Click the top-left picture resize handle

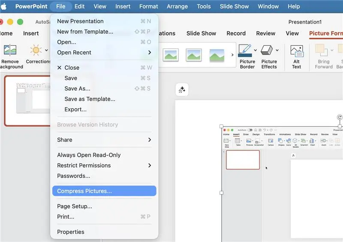(221, 126)
